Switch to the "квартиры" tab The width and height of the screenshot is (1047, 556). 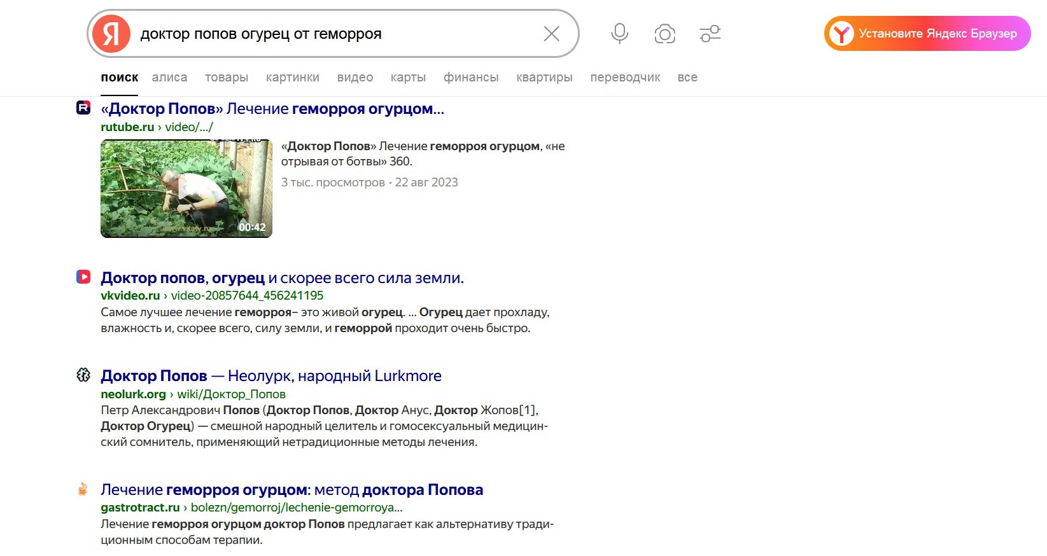coord(544,78)
